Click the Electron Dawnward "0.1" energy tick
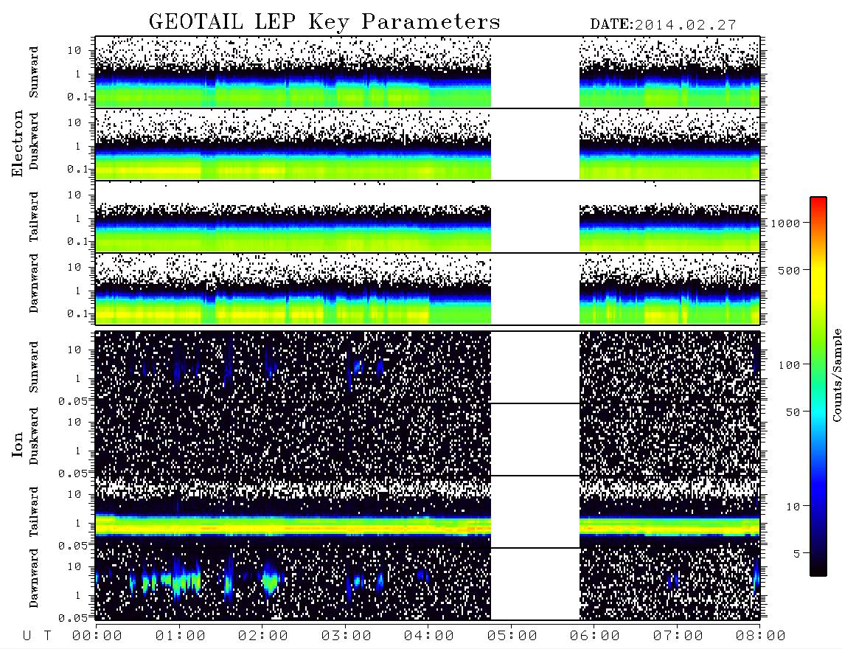 point(78,314)
